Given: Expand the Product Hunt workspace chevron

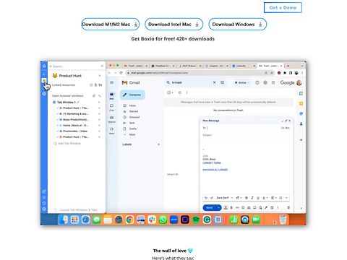Looking at the screenshot, I should (100, 76).
